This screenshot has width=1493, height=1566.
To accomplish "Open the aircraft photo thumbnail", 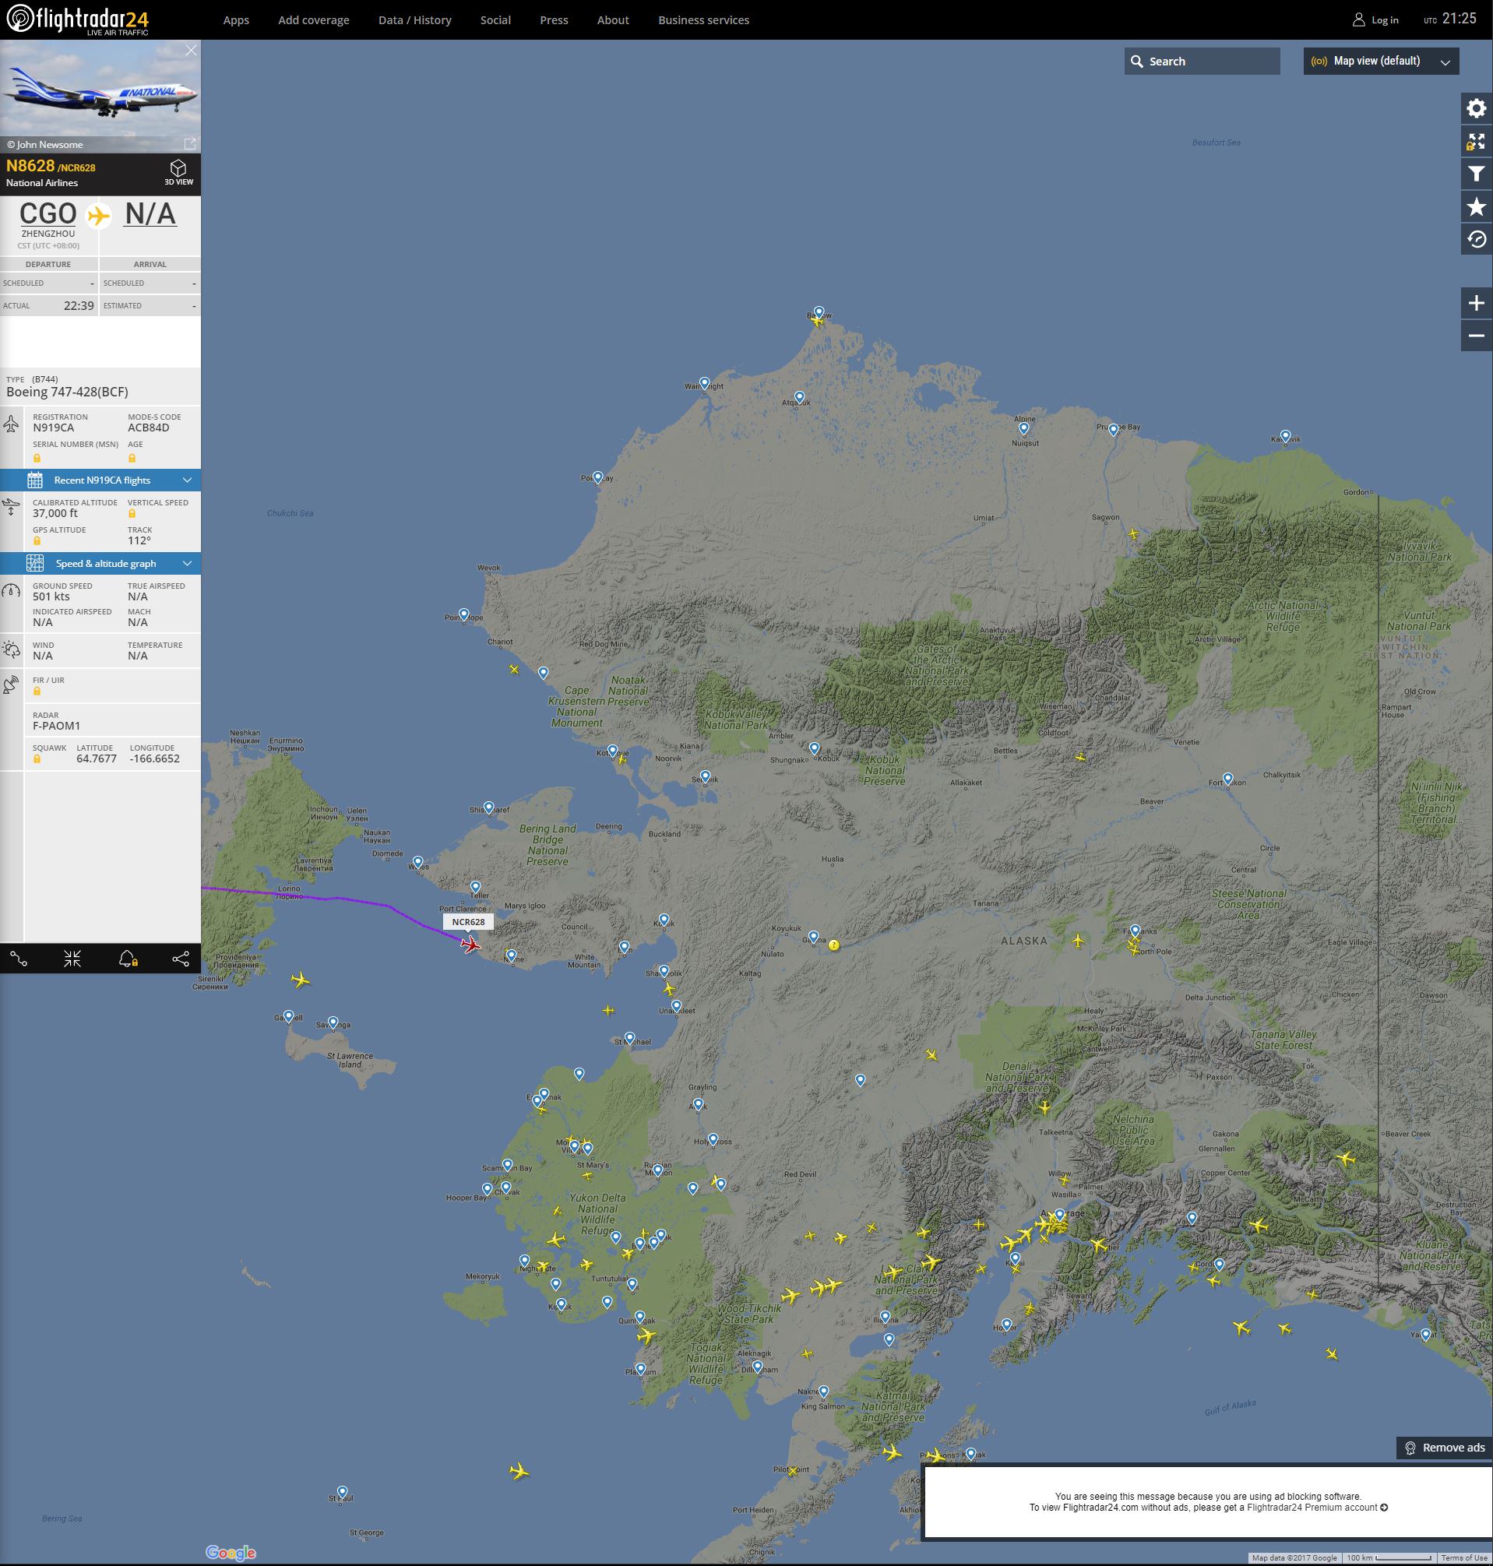I will point(100,97).
